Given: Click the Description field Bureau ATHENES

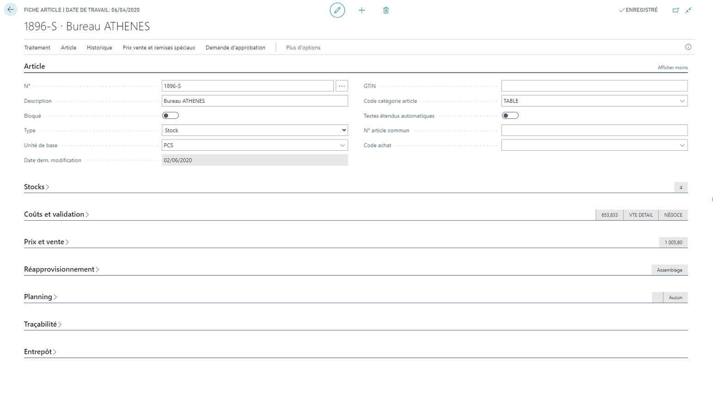Looking at the screenshot, I should [x=255, y=101].
